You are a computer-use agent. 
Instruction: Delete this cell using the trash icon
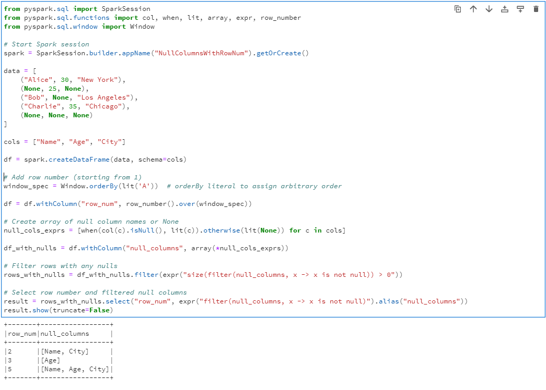tap(536, 9)
